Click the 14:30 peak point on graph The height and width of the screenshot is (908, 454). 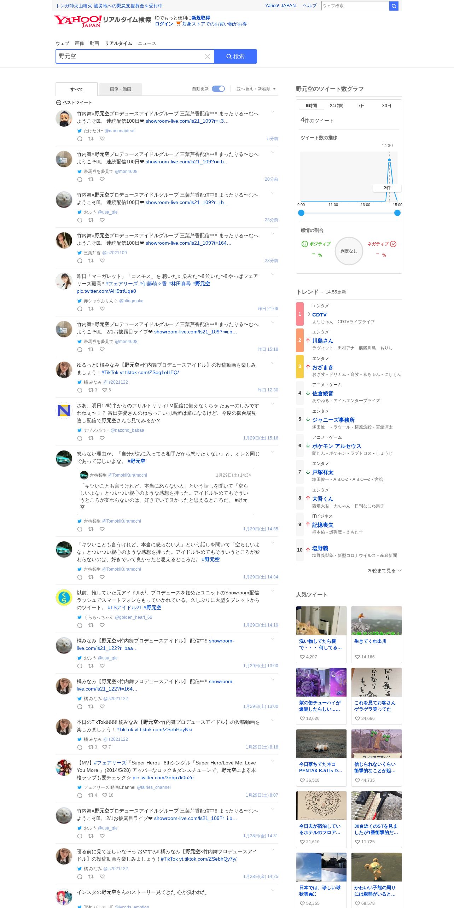(x=389, y=160)
